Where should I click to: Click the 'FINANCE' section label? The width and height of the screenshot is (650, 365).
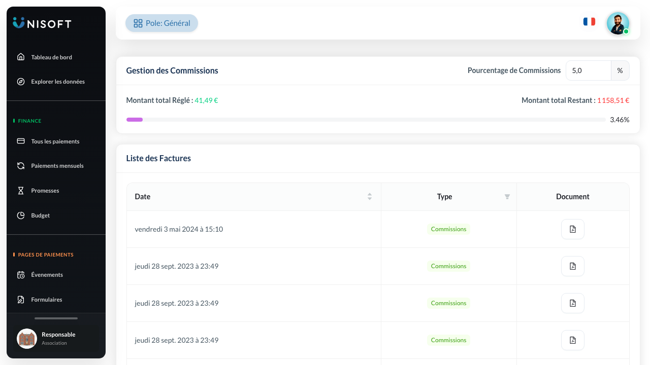pyautogui.click(x=29, y=121)
